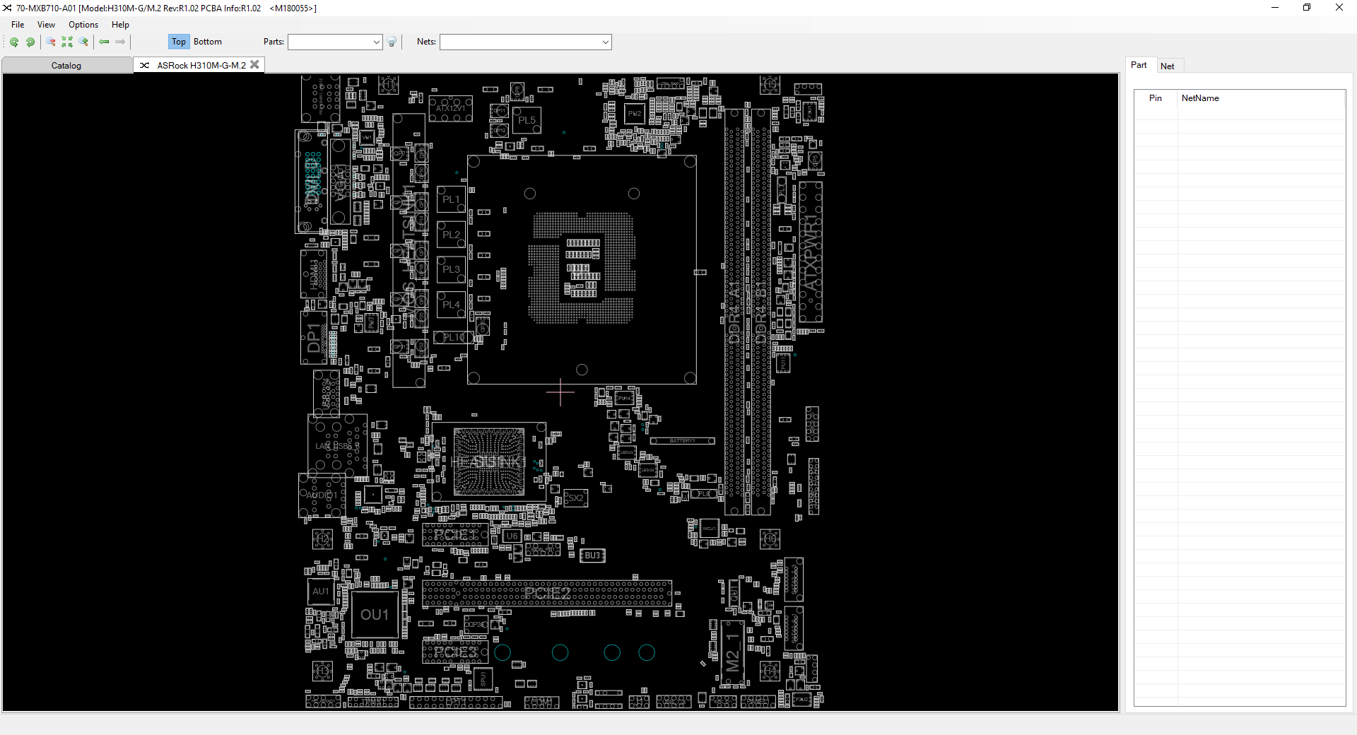The height and width of the screenshot is (735, 1357).
Task: Click the gray forward arrow icon
Action: click(121, 42)
